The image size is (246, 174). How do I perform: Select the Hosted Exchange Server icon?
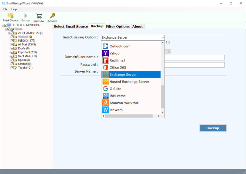(x=105, y=82)
